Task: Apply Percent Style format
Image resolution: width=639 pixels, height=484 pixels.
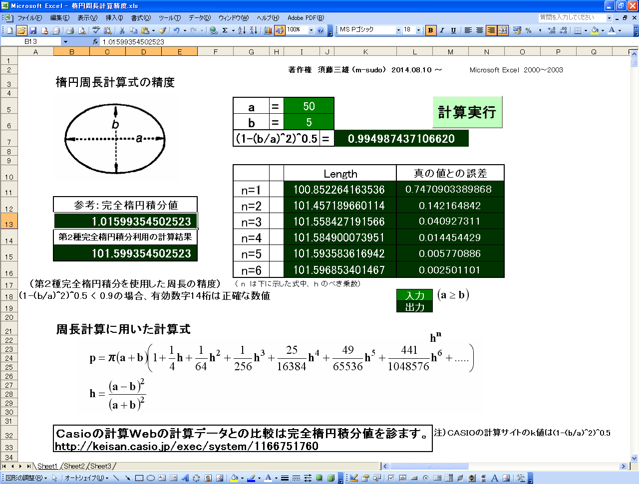Action: click(x=528, y=30)
